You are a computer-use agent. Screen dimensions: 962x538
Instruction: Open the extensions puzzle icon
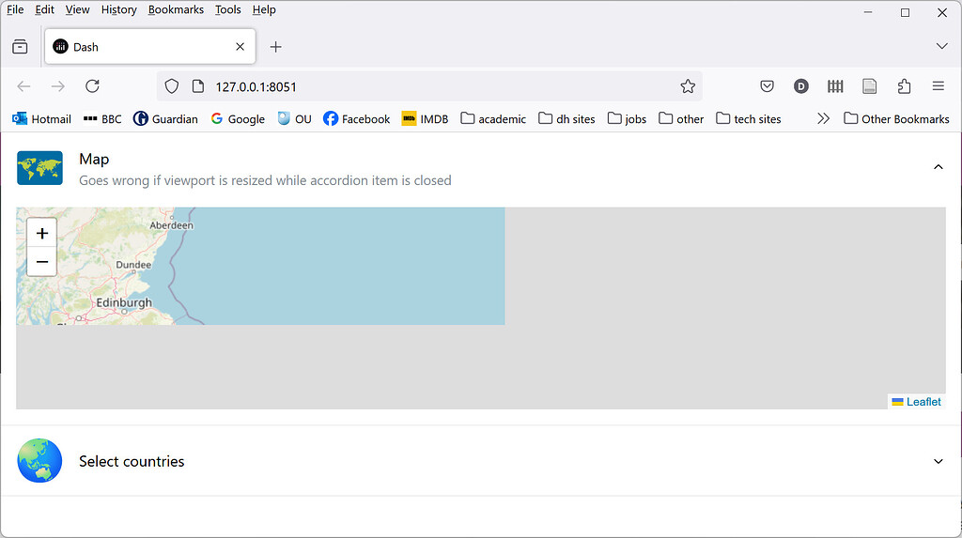pos(904,86)
